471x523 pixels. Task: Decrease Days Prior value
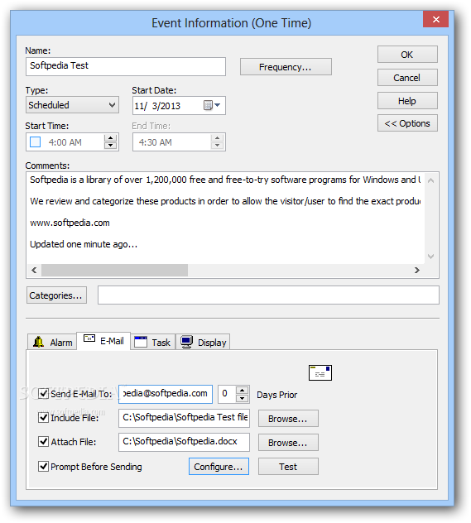point(243,398)
